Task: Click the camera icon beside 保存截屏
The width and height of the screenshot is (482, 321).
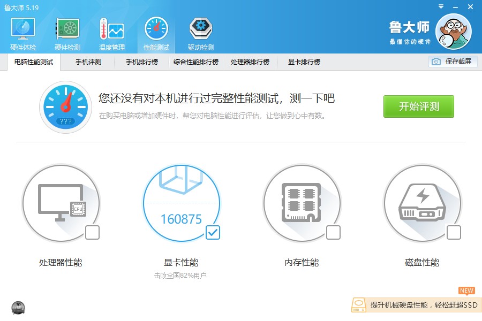Action: (x=437, y=62)
